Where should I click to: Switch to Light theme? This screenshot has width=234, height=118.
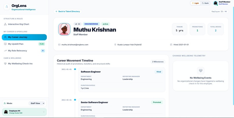coord(195,3)
